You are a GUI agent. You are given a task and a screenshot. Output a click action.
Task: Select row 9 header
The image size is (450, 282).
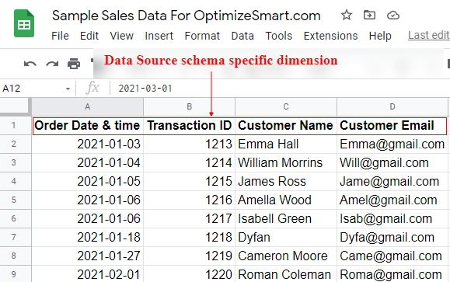point(16,274)
